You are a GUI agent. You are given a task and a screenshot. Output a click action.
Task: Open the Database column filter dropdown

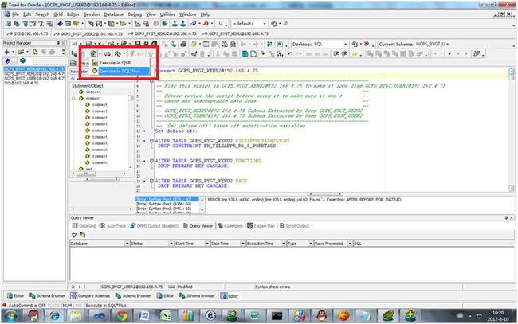click(x=127, y=244)
